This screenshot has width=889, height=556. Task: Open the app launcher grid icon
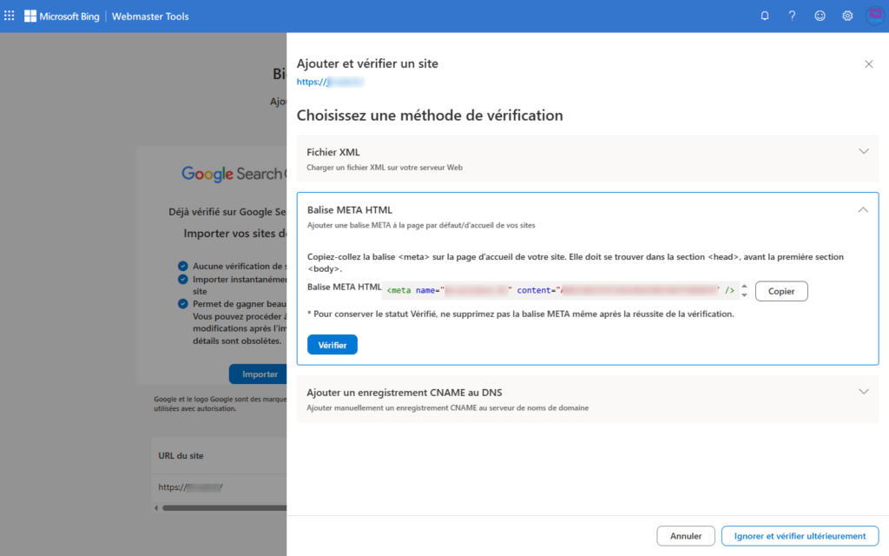click(x=9, y=16)
